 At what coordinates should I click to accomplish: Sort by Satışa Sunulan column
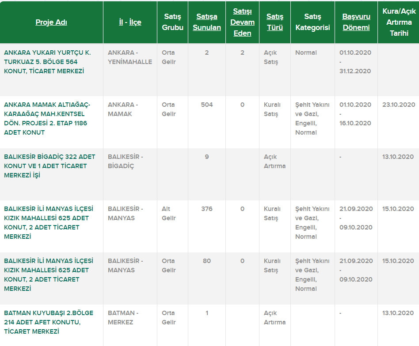point(207,22)
